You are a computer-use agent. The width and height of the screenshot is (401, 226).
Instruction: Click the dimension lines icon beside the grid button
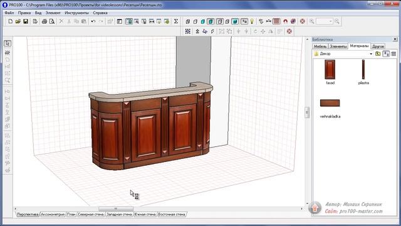click(269, 21)
